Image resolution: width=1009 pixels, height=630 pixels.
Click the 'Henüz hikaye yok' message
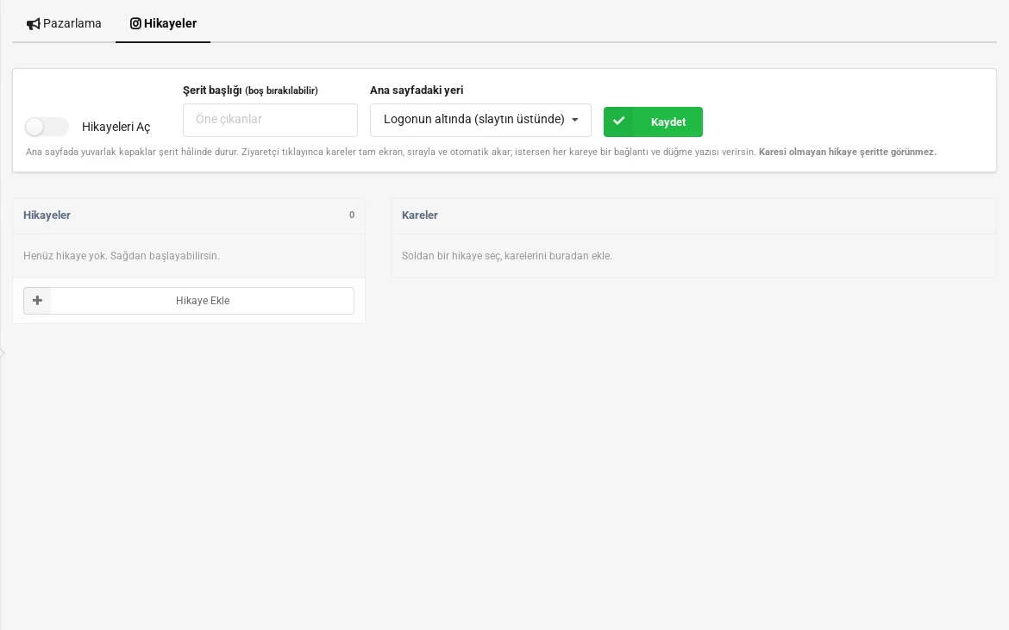tap(122, 256)
